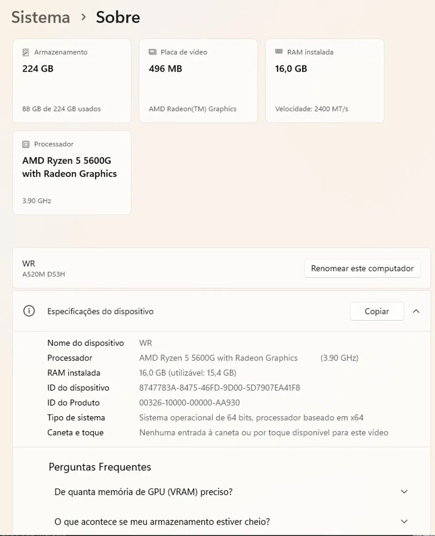Select the device ID value
The width and height of the screenshot is (435, 536).
coord(220,388)
